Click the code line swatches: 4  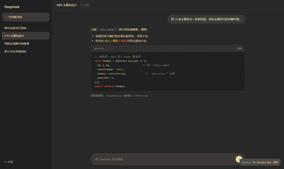pos(106,78)
